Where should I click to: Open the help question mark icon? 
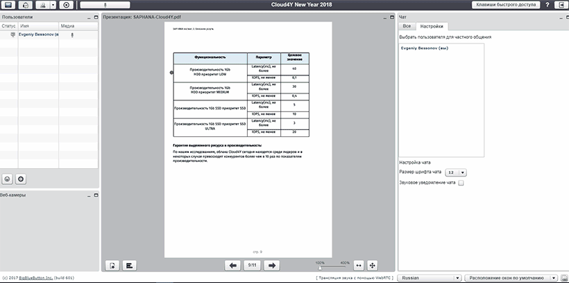click(x=545, y=5)
